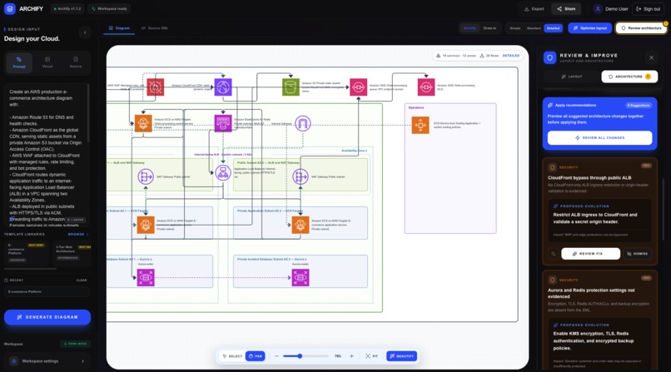Select the Prompt input tab

coord(19,62)
